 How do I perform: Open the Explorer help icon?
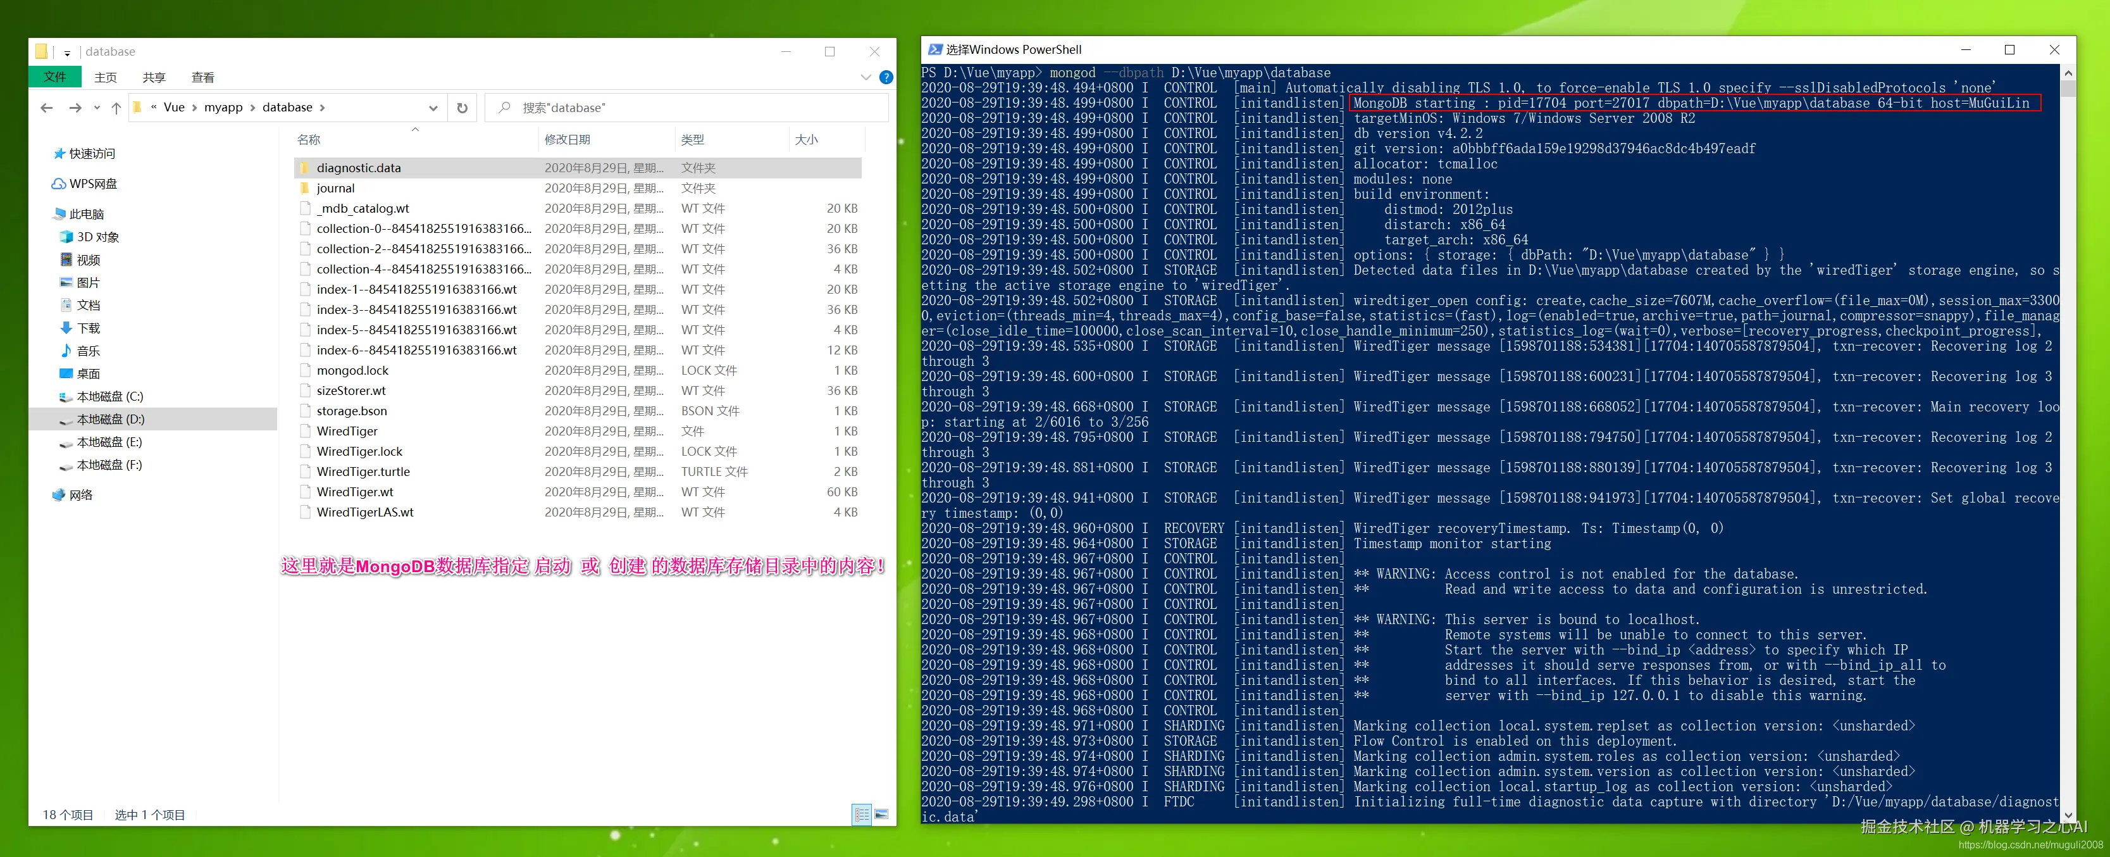[x=886, y=77]
